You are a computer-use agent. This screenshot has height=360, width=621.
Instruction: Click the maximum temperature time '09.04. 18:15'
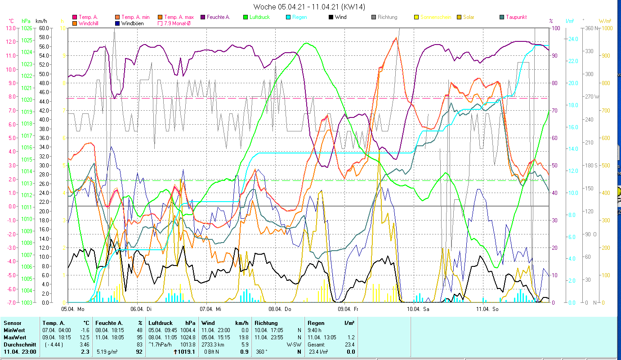tap(58, 337)
